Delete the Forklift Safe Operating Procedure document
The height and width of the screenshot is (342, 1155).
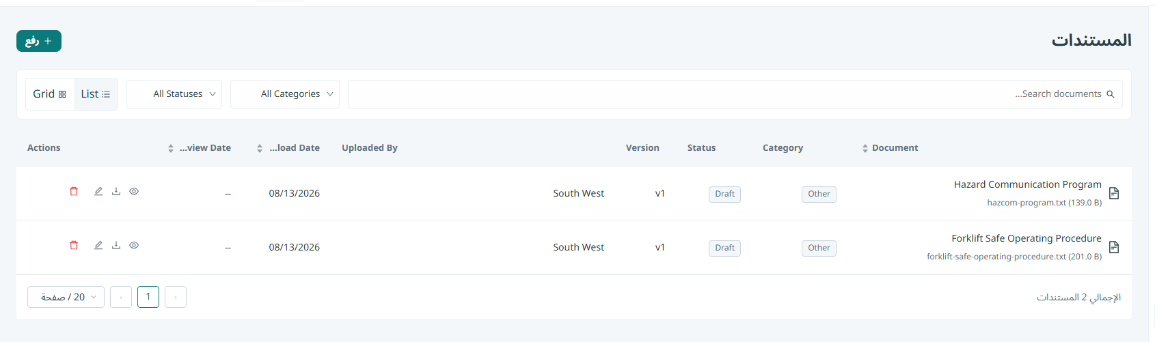pyautogui.click(x=74, y=245)
